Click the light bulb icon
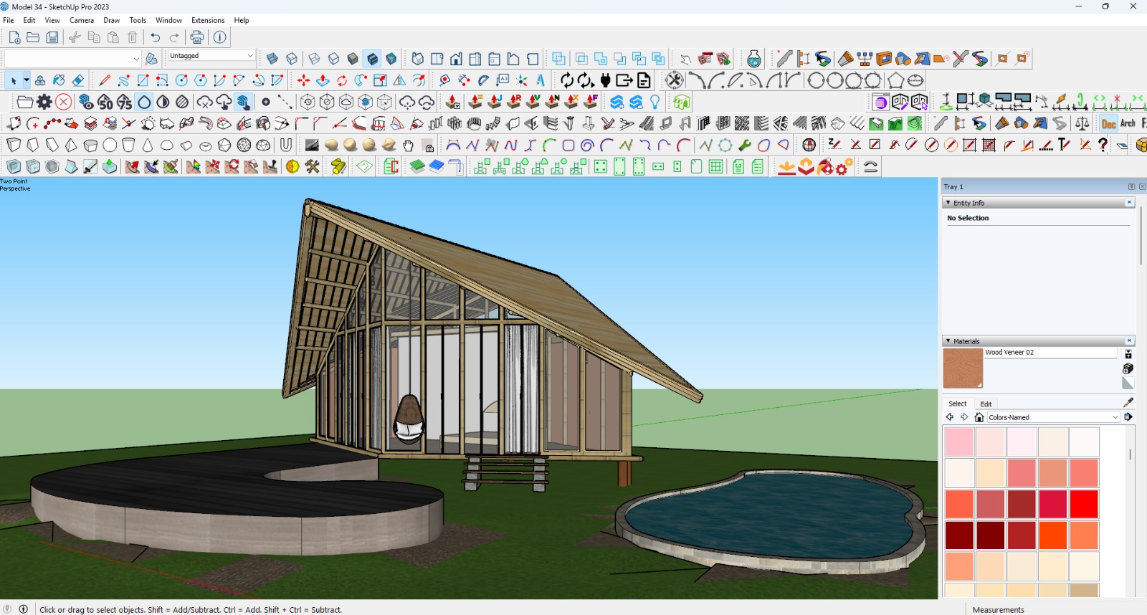Image resolution: width=1147 pixels, height=615 pixels. pos(655,102)
